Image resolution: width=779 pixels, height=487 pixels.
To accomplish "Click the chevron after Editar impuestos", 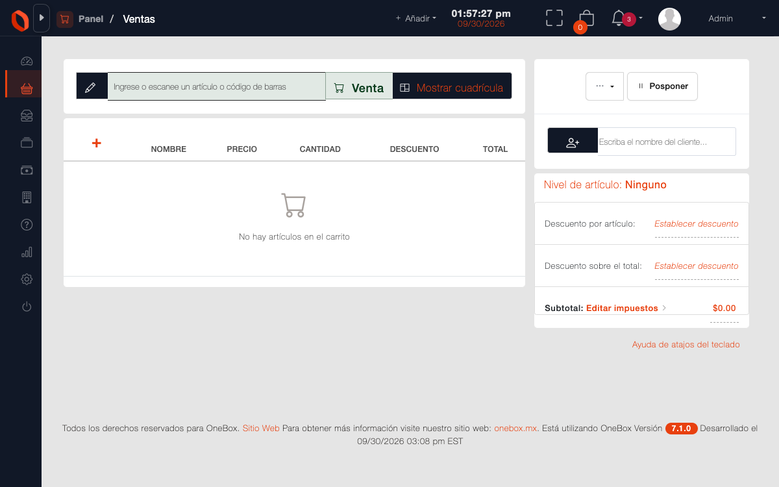I will tap(664, 308).
